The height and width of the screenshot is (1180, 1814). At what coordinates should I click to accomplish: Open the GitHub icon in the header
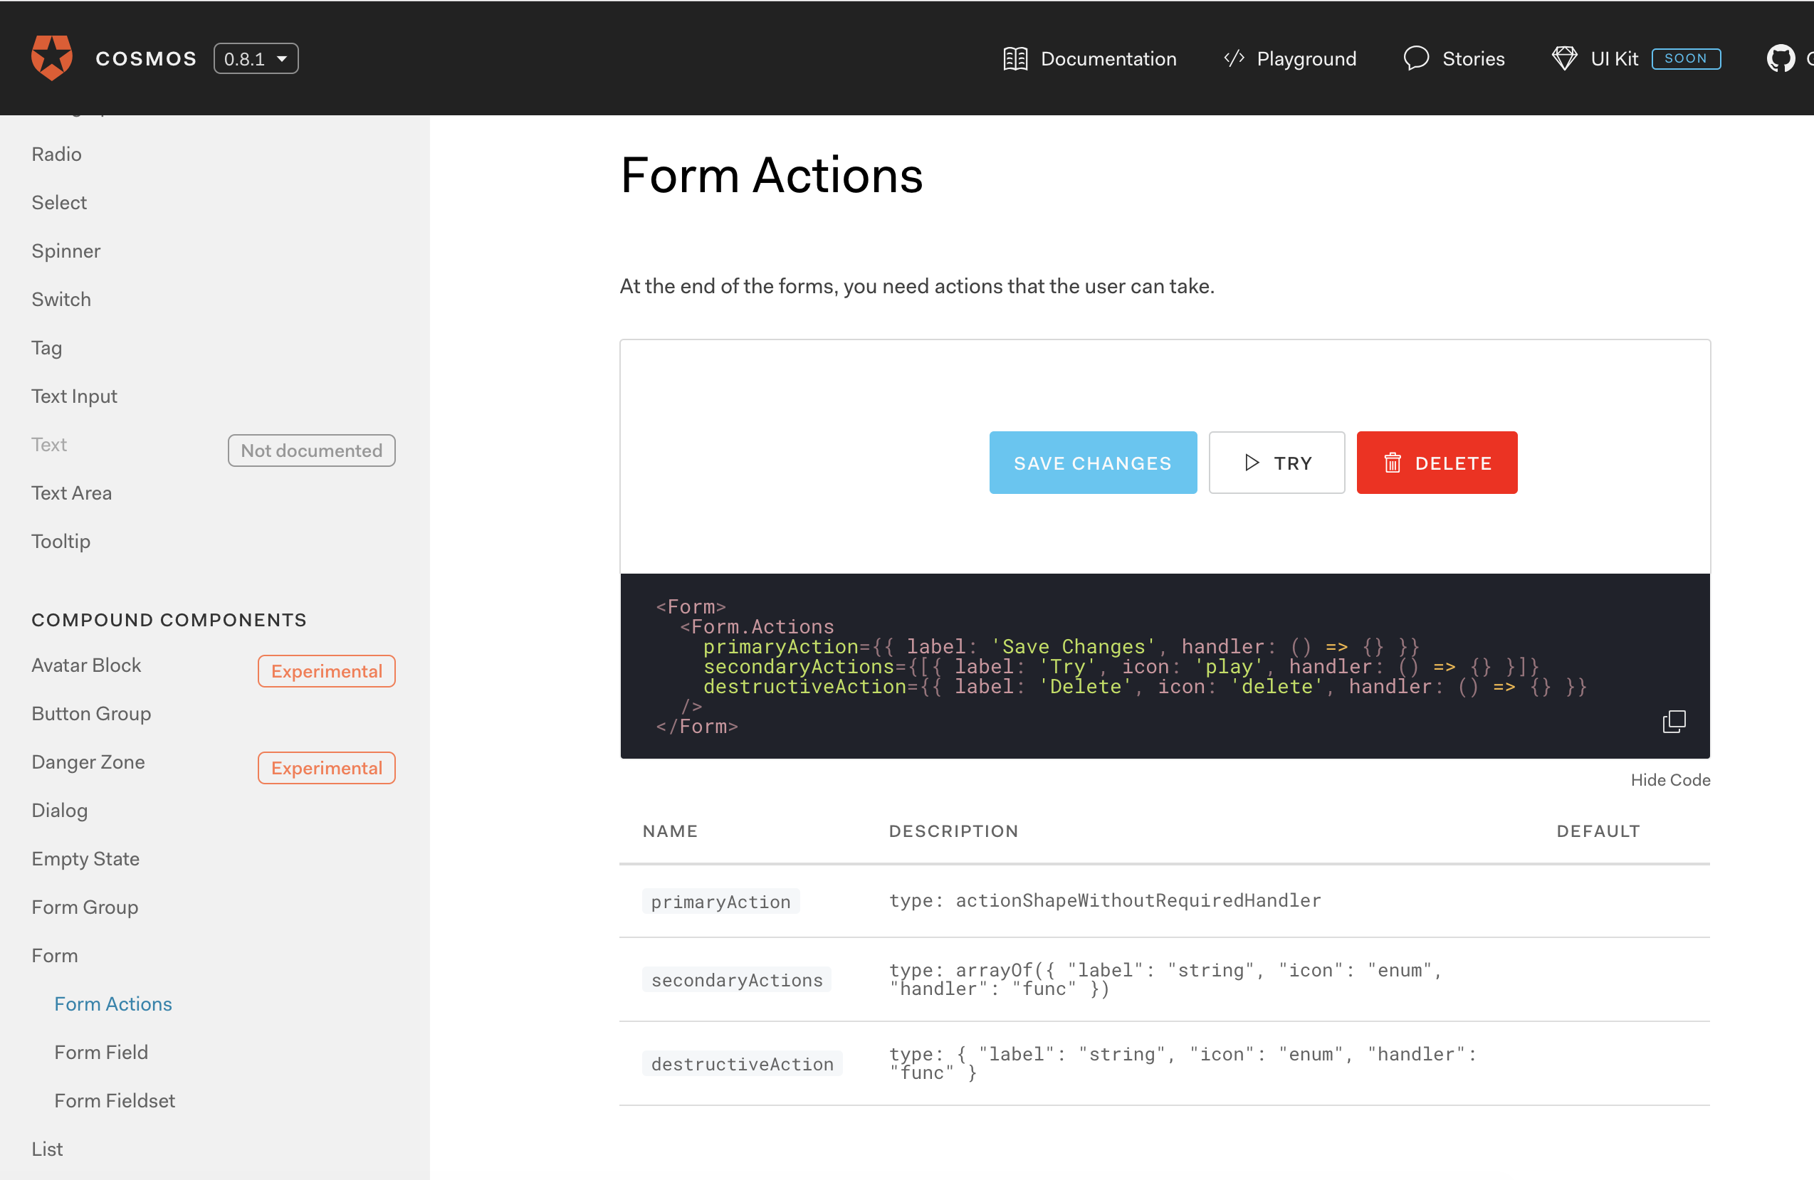(1781, 57)
